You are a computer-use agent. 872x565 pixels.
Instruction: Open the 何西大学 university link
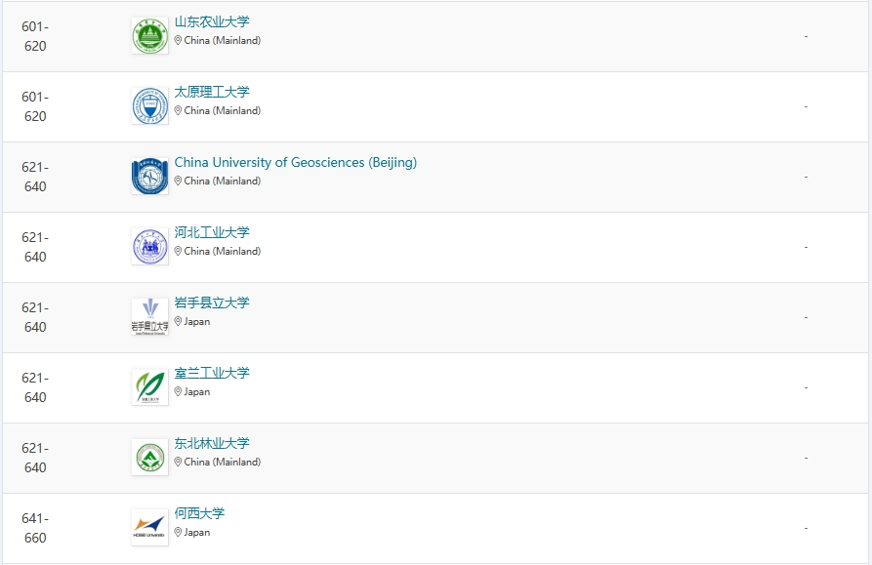(x=199, y=513)
